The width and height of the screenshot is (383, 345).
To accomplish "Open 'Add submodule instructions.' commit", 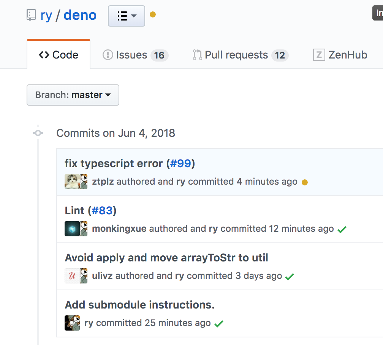I will [140, 305].
